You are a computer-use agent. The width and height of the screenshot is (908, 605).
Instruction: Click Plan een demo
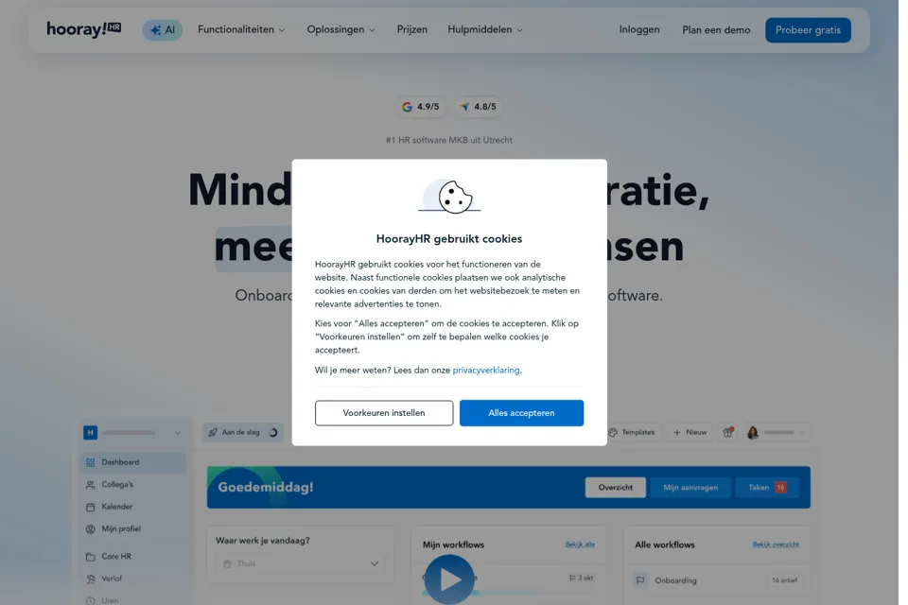point(716,30)
